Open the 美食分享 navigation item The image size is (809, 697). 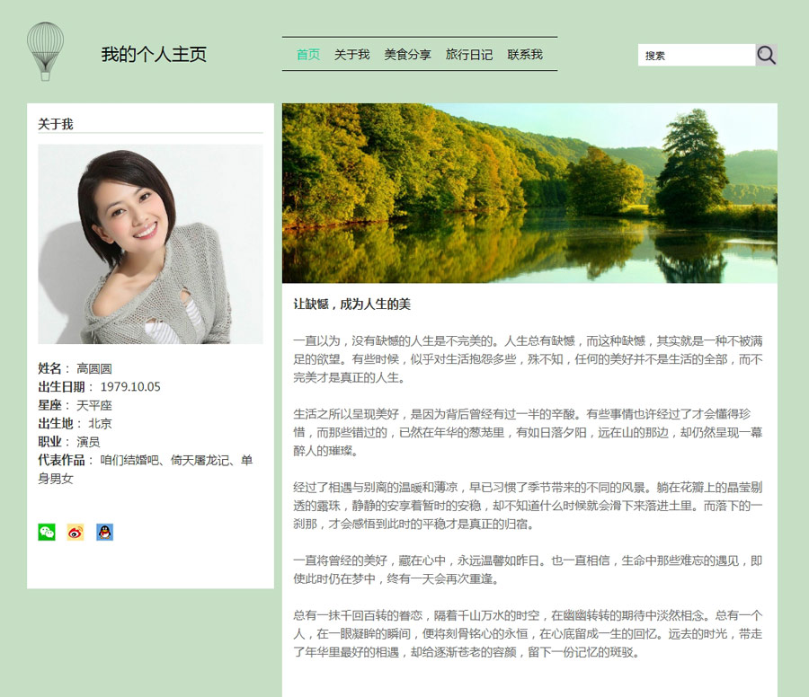[407, 54]
